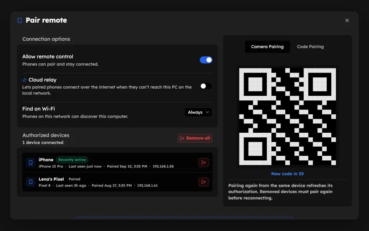Click the pairing authorization note text
This screenshot has height=231, width=369.
[280, 192]
